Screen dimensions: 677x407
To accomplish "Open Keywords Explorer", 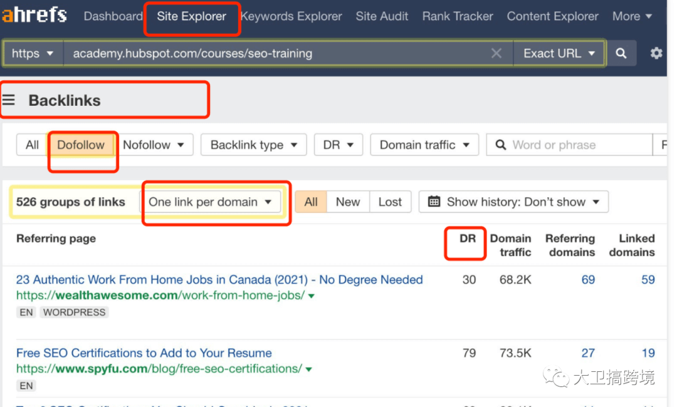I will 291,16.
